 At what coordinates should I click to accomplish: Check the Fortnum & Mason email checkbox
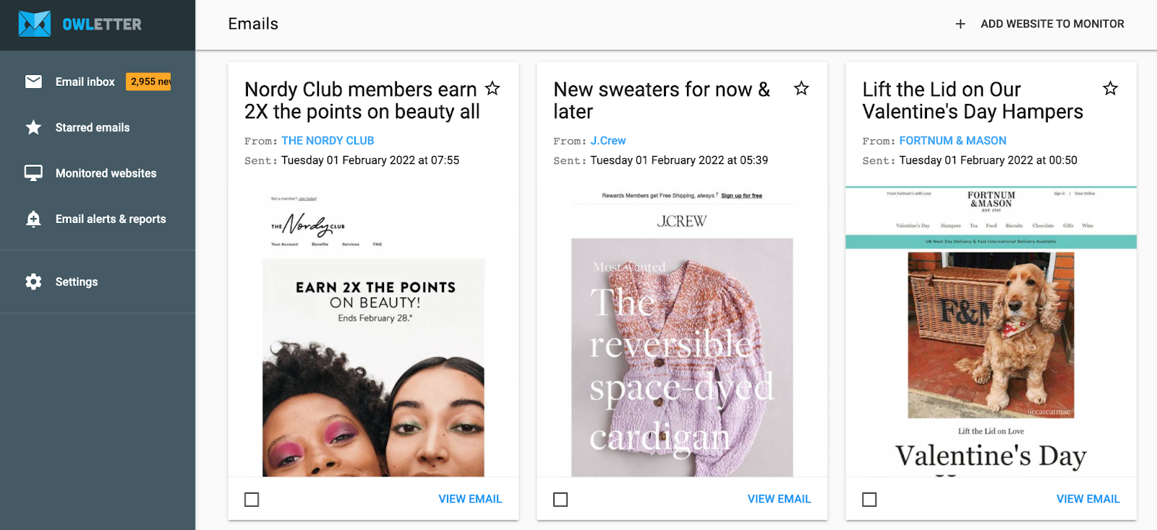pos(869,500)
